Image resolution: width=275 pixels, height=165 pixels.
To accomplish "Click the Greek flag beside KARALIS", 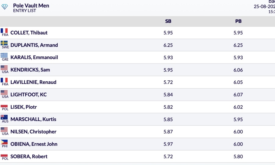I will click(4, 55).
